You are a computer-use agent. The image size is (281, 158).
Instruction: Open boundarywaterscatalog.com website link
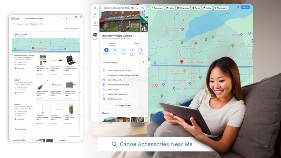(118, 85)
